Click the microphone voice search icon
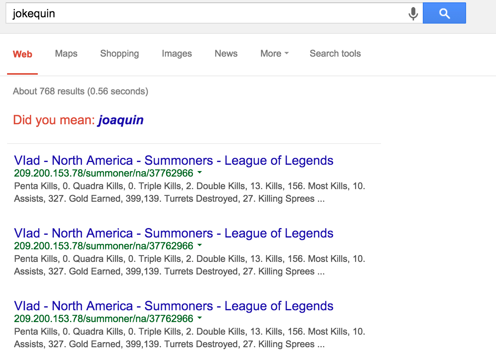 [x=413, y=14]
